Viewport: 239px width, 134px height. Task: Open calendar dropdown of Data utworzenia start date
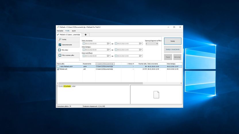click(x=108, y=44)
